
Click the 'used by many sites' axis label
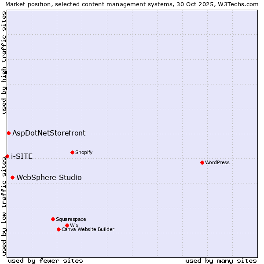click(x=221, y=260)
